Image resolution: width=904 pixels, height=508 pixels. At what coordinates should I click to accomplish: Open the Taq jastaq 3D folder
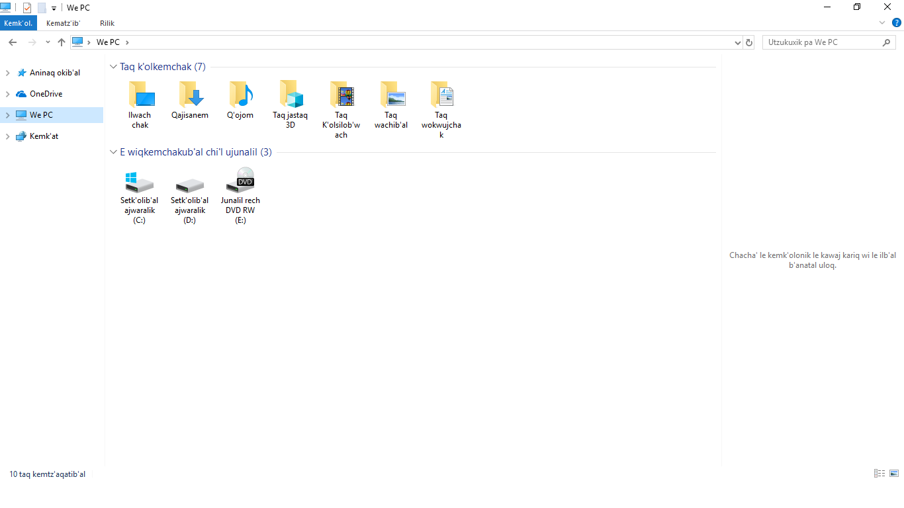click(x=291, y=105)
